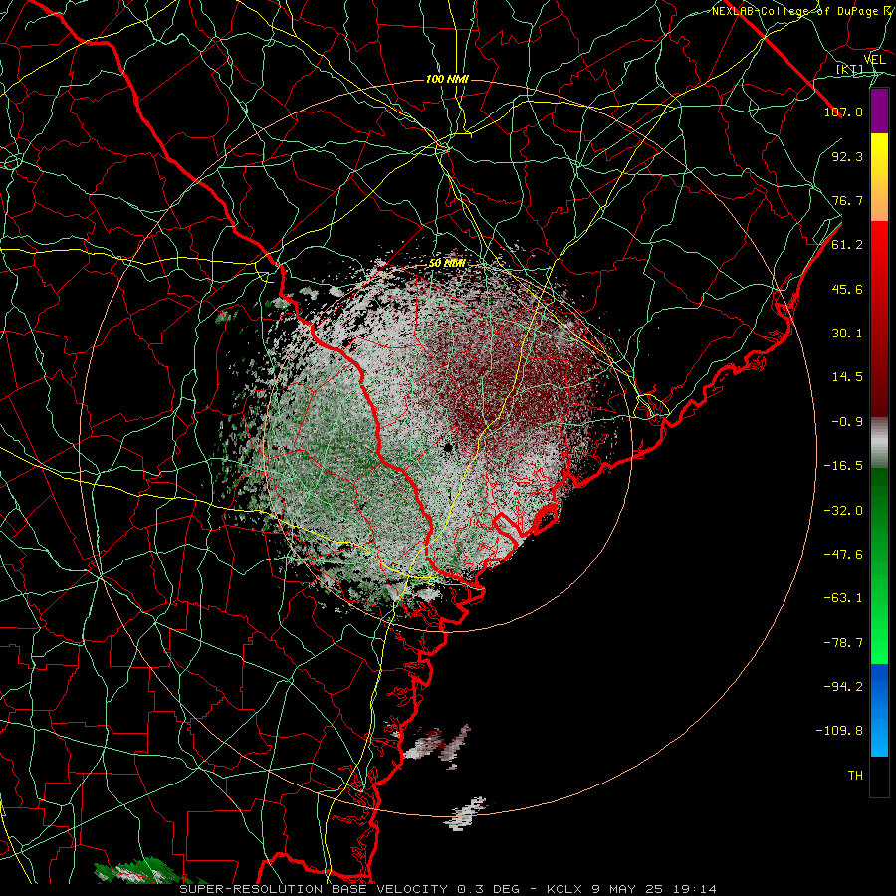Click the "100 NMI" range ring label
896x896 pixels.
pos(447,79)
